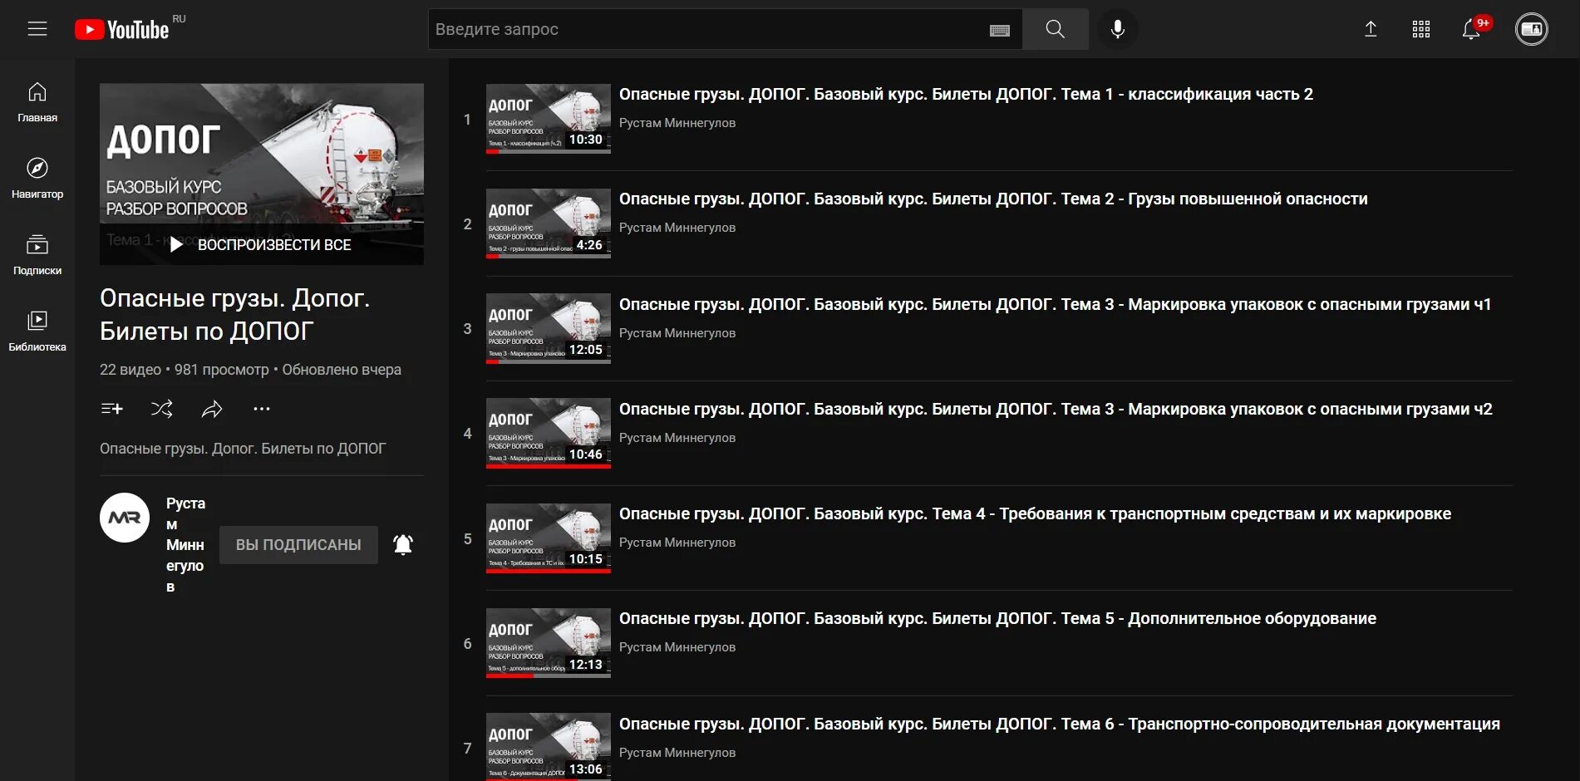Open video thumbnail with 10:15 duration
1580x781 pixels.
pos(549,538)
